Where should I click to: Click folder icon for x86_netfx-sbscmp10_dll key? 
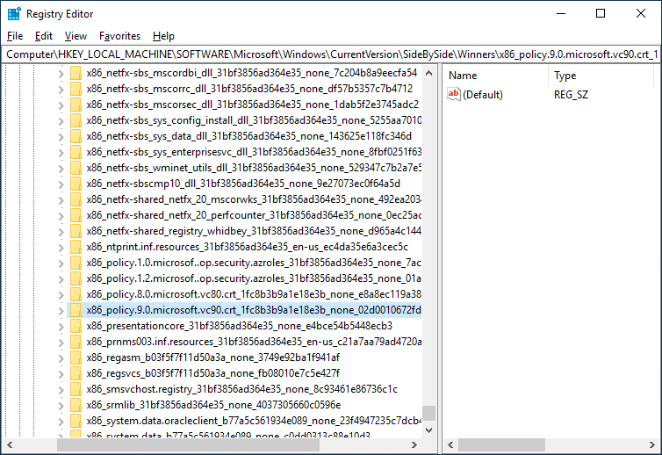[x=76, y=184]
